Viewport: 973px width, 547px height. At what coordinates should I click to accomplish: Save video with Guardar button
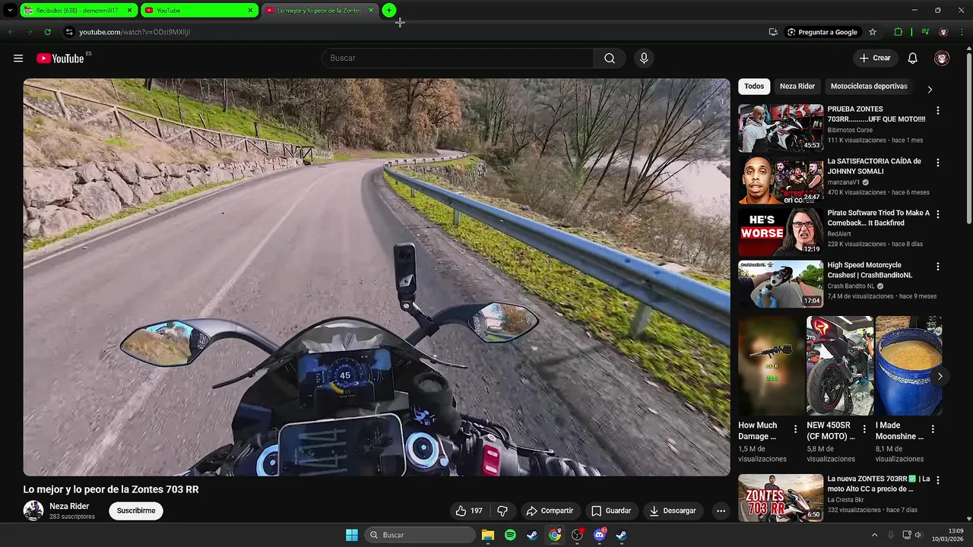tap(611, 511)
